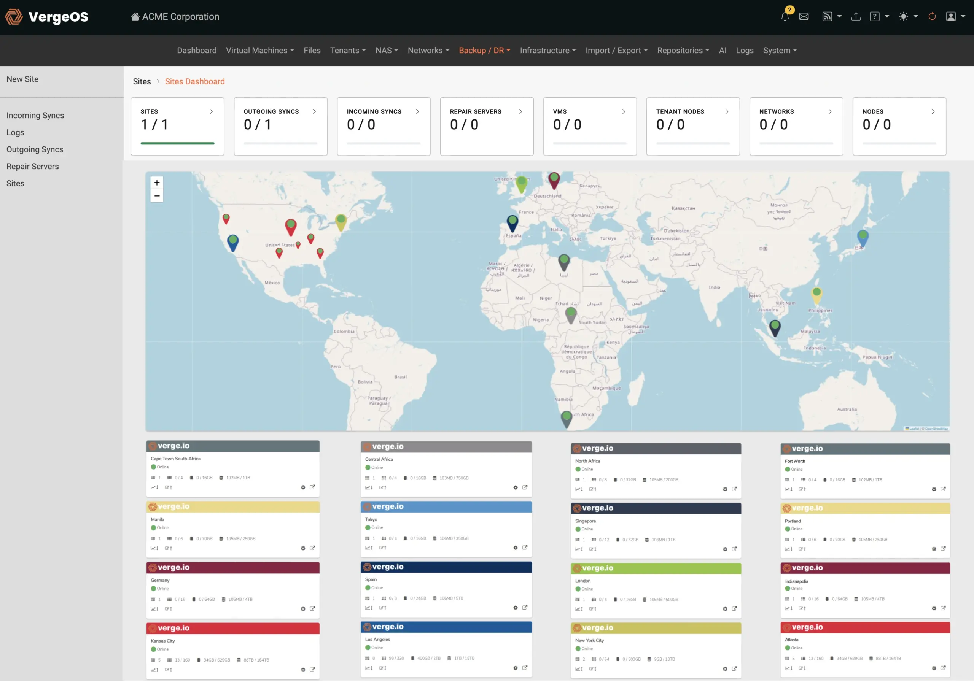Click the upload icon in the top bar

[x=856, y=16]
